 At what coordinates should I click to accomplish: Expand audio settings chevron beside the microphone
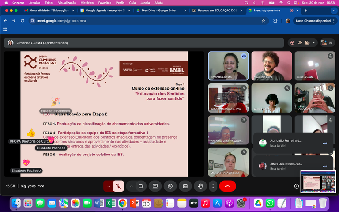click(x=108, y=186)
